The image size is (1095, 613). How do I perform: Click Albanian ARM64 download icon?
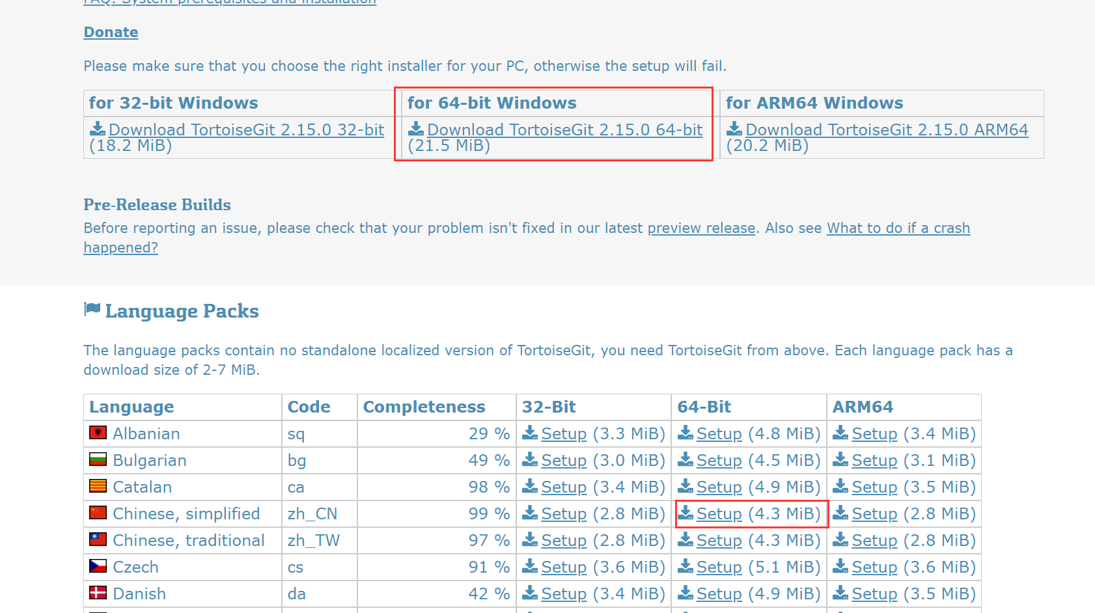[x=840, y=433]
